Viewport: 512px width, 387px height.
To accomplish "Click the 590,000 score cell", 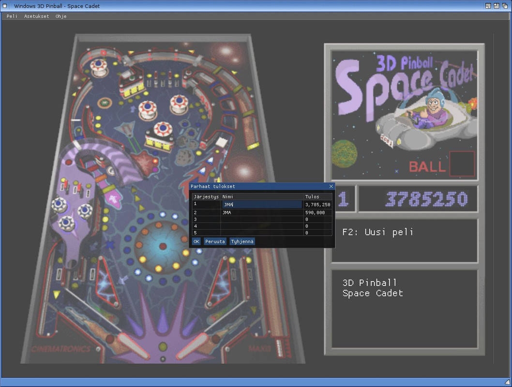I will click(315, 212).
